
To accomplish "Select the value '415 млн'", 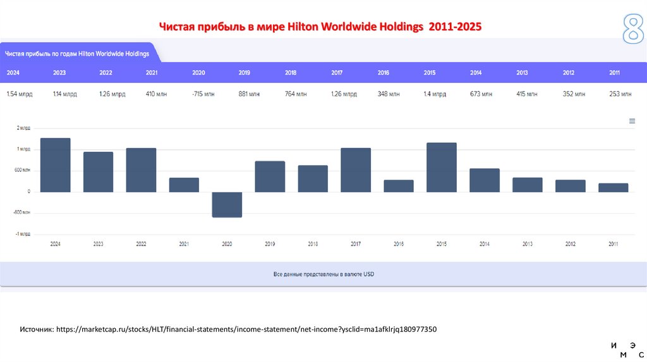I will coord(527,94).
